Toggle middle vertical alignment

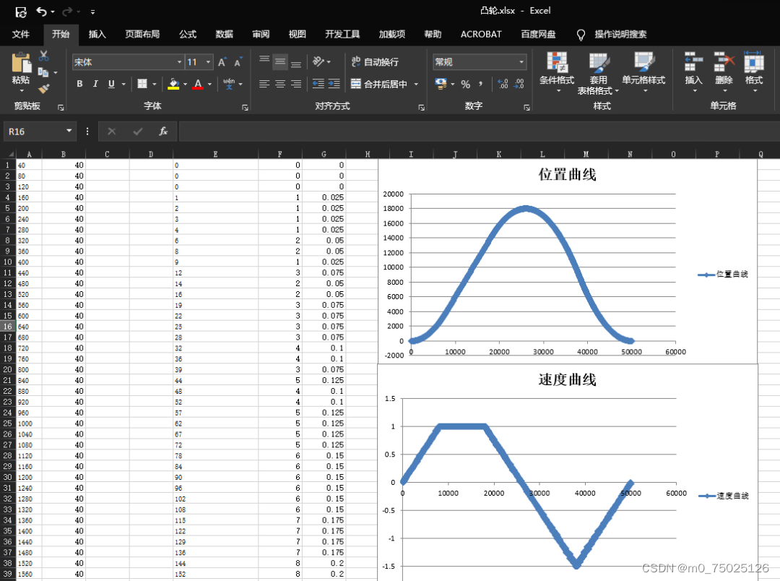[x=280, y=61]
